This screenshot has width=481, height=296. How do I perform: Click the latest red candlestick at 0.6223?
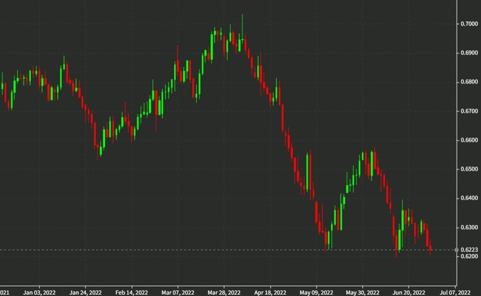431,248
